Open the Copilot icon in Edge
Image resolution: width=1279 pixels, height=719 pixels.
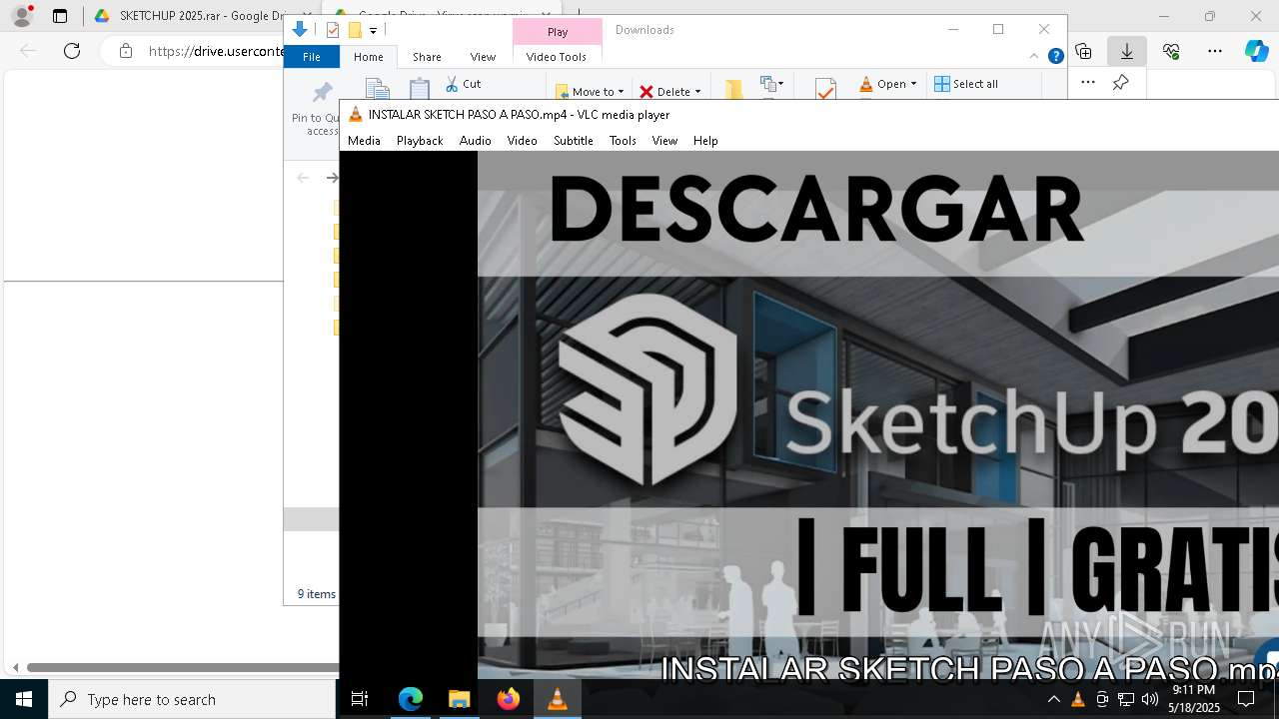pos(1257,51)
